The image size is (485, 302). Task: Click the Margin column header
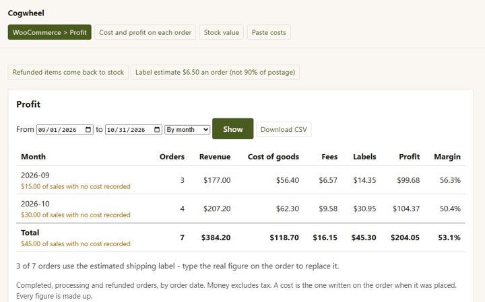click(447, 157)
